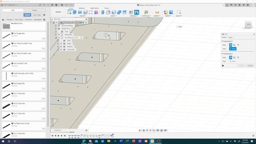Click the Insert Derive icon
Image resolution: width=256 pixels, height=144 pixels.
click(x=166, y=12)
